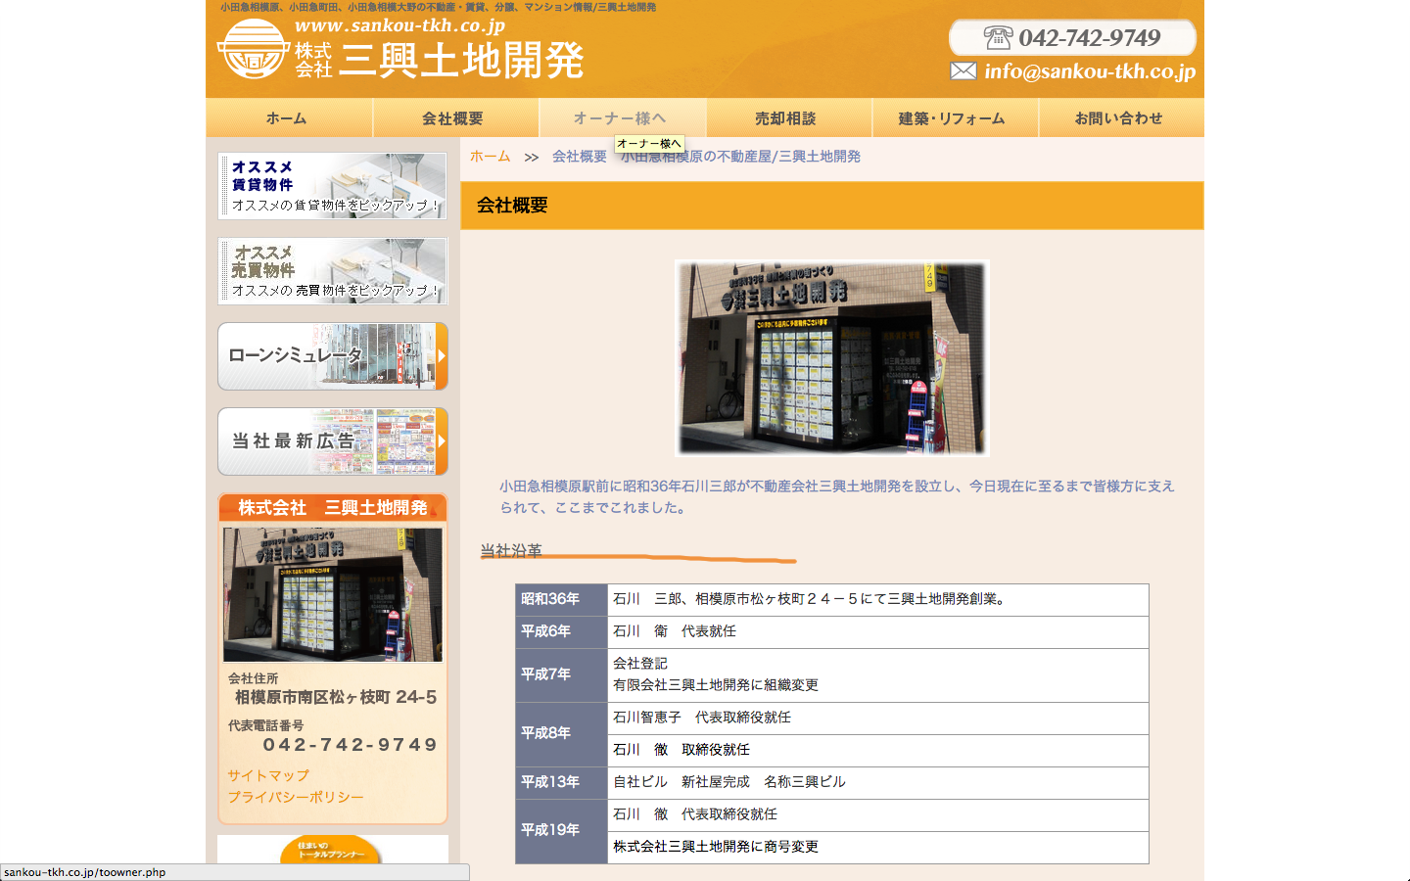Click the info@sankou-tkh.co.jp email link

(x=1090, y=70)
